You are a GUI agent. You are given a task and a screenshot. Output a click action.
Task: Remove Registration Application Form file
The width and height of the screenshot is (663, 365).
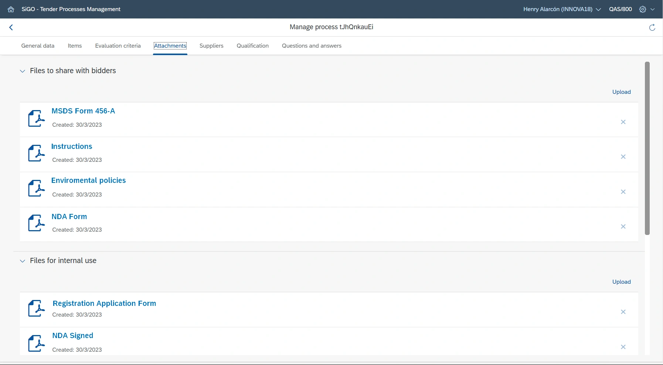tap(623, 312)
